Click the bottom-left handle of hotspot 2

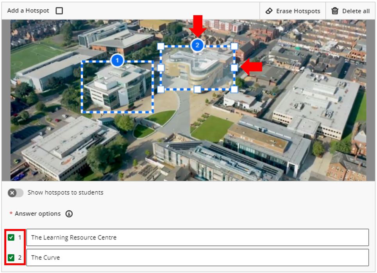click(161, 90)
